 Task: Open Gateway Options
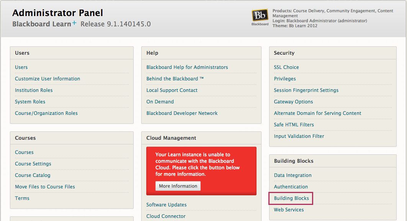[x=293, y=101]
